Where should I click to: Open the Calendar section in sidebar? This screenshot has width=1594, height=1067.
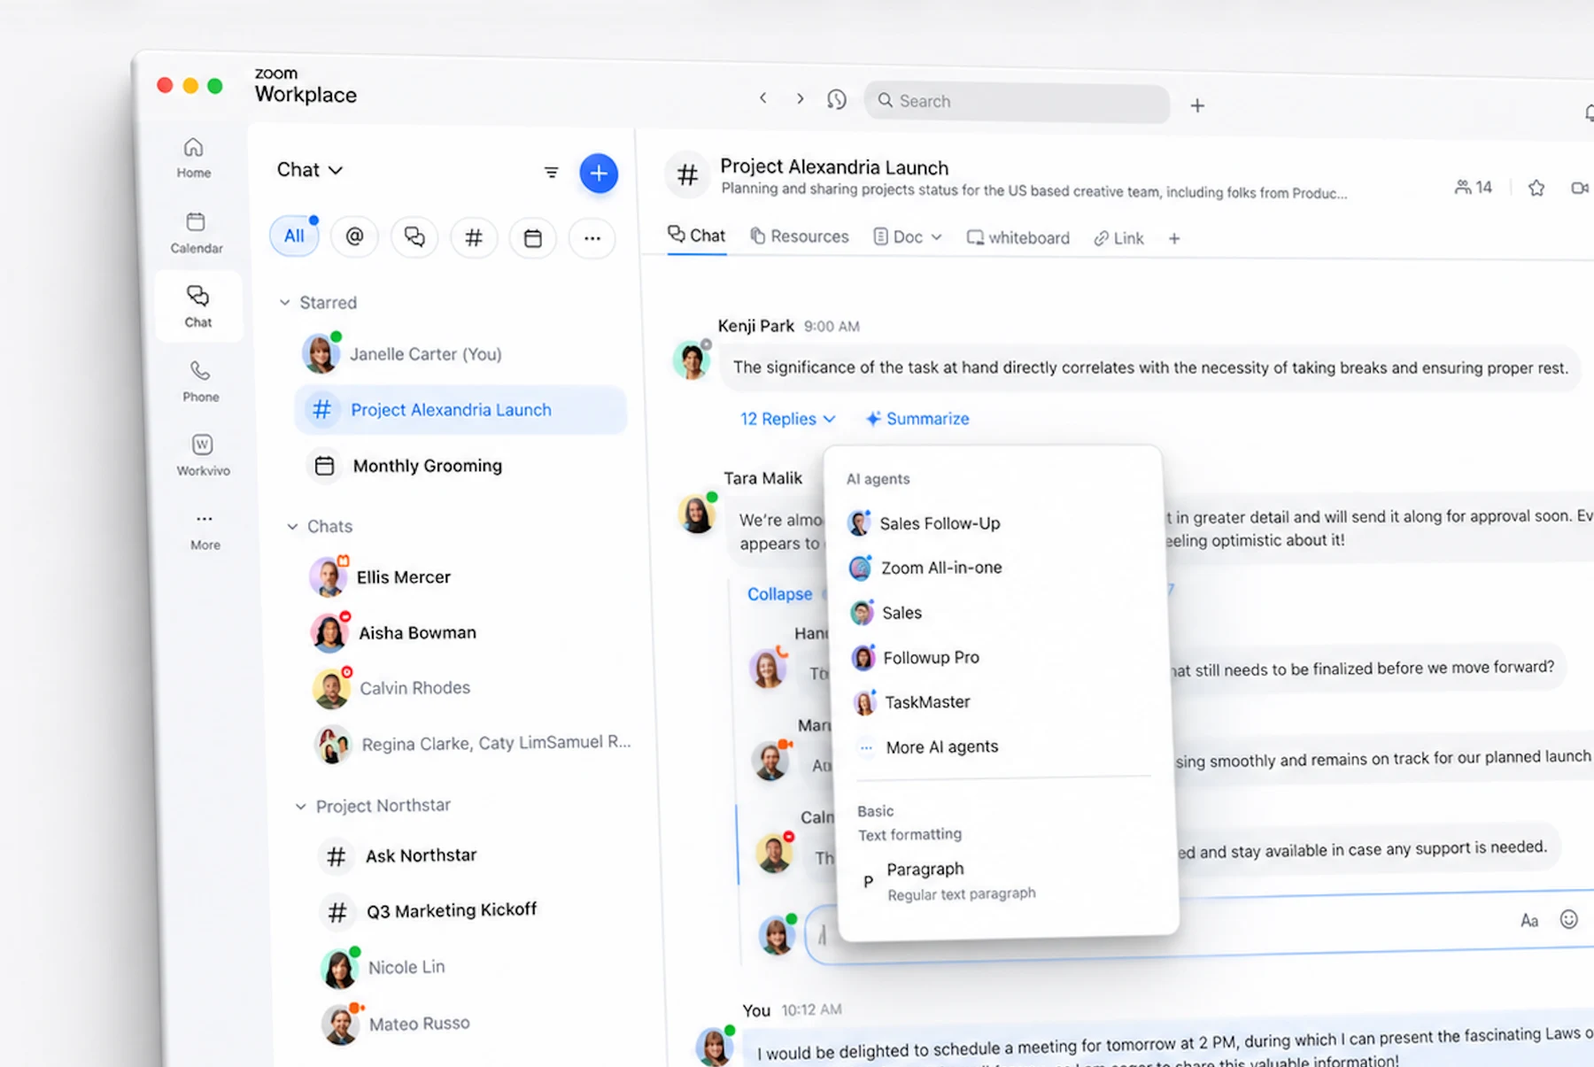point(196,233)
